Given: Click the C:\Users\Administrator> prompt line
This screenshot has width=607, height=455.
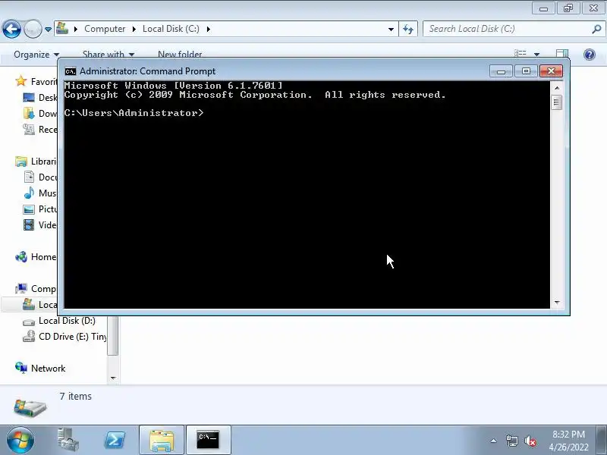Looking at the screenshot, I should pos(134,113).
